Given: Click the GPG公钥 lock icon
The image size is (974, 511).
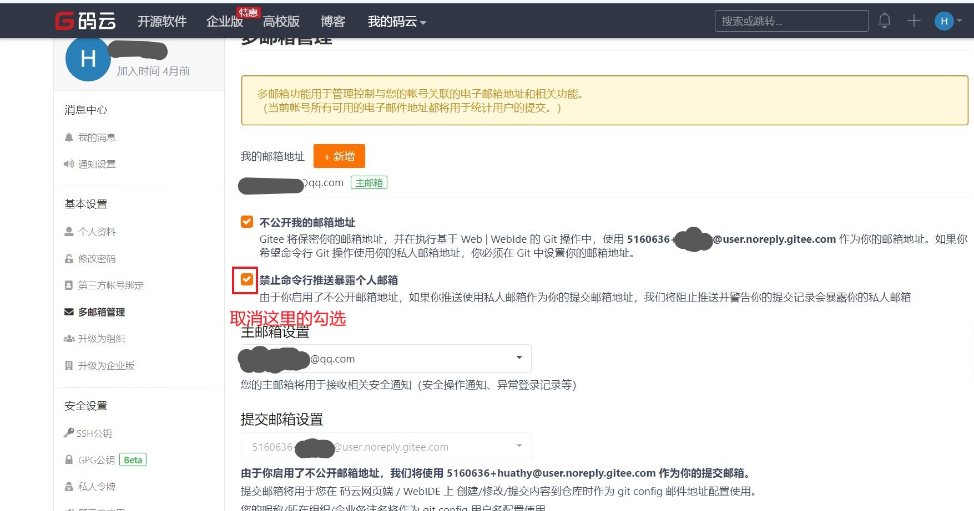Looking at the screenshot, I should click(x=69, y=459).
